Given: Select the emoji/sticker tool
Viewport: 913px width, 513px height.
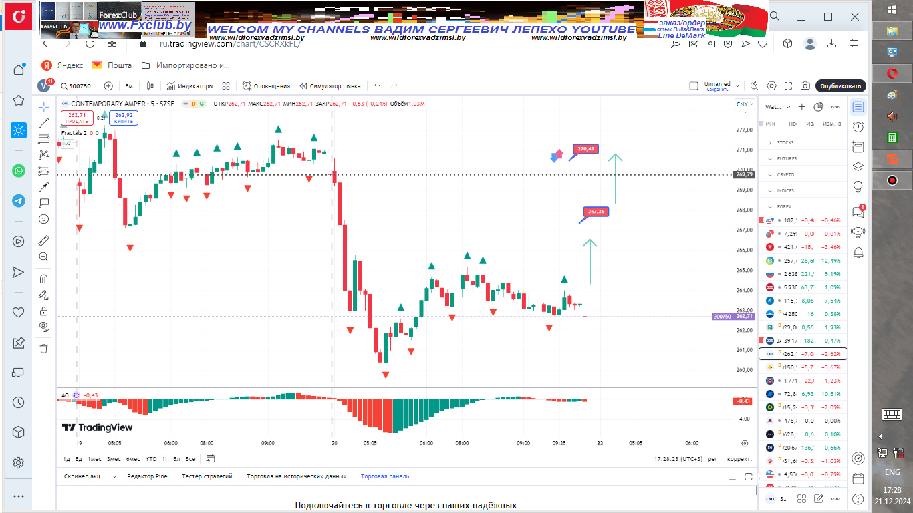Looking at the screenshot, I should click(x=43, y=218).
